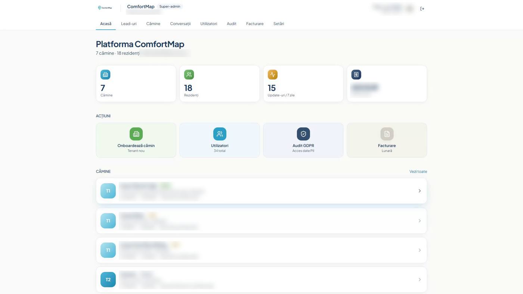
Task: Switch to the Facturare tab in the navigation
Action: [255, 24]
